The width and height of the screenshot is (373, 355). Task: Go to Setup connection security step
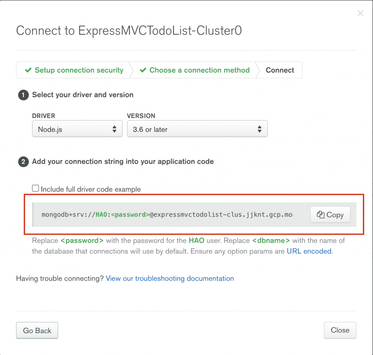point(79,70)
